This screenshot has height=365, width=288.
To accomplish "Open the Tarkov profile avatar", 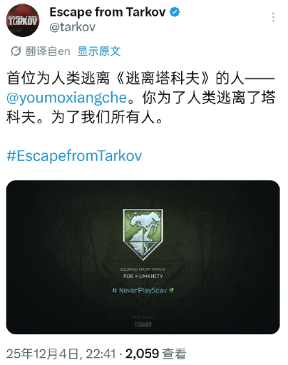I will [x=23, y=20].
